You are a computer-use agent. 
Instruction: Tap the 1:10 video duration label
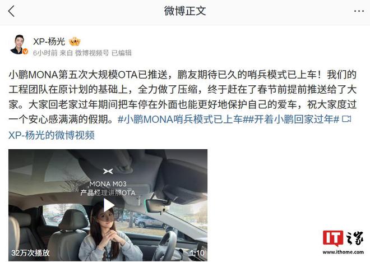pos(197,253)
